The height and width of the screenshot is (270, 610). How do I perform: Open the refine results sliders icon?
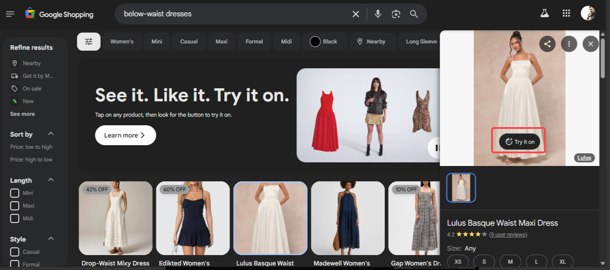click(x=88, y=41)
